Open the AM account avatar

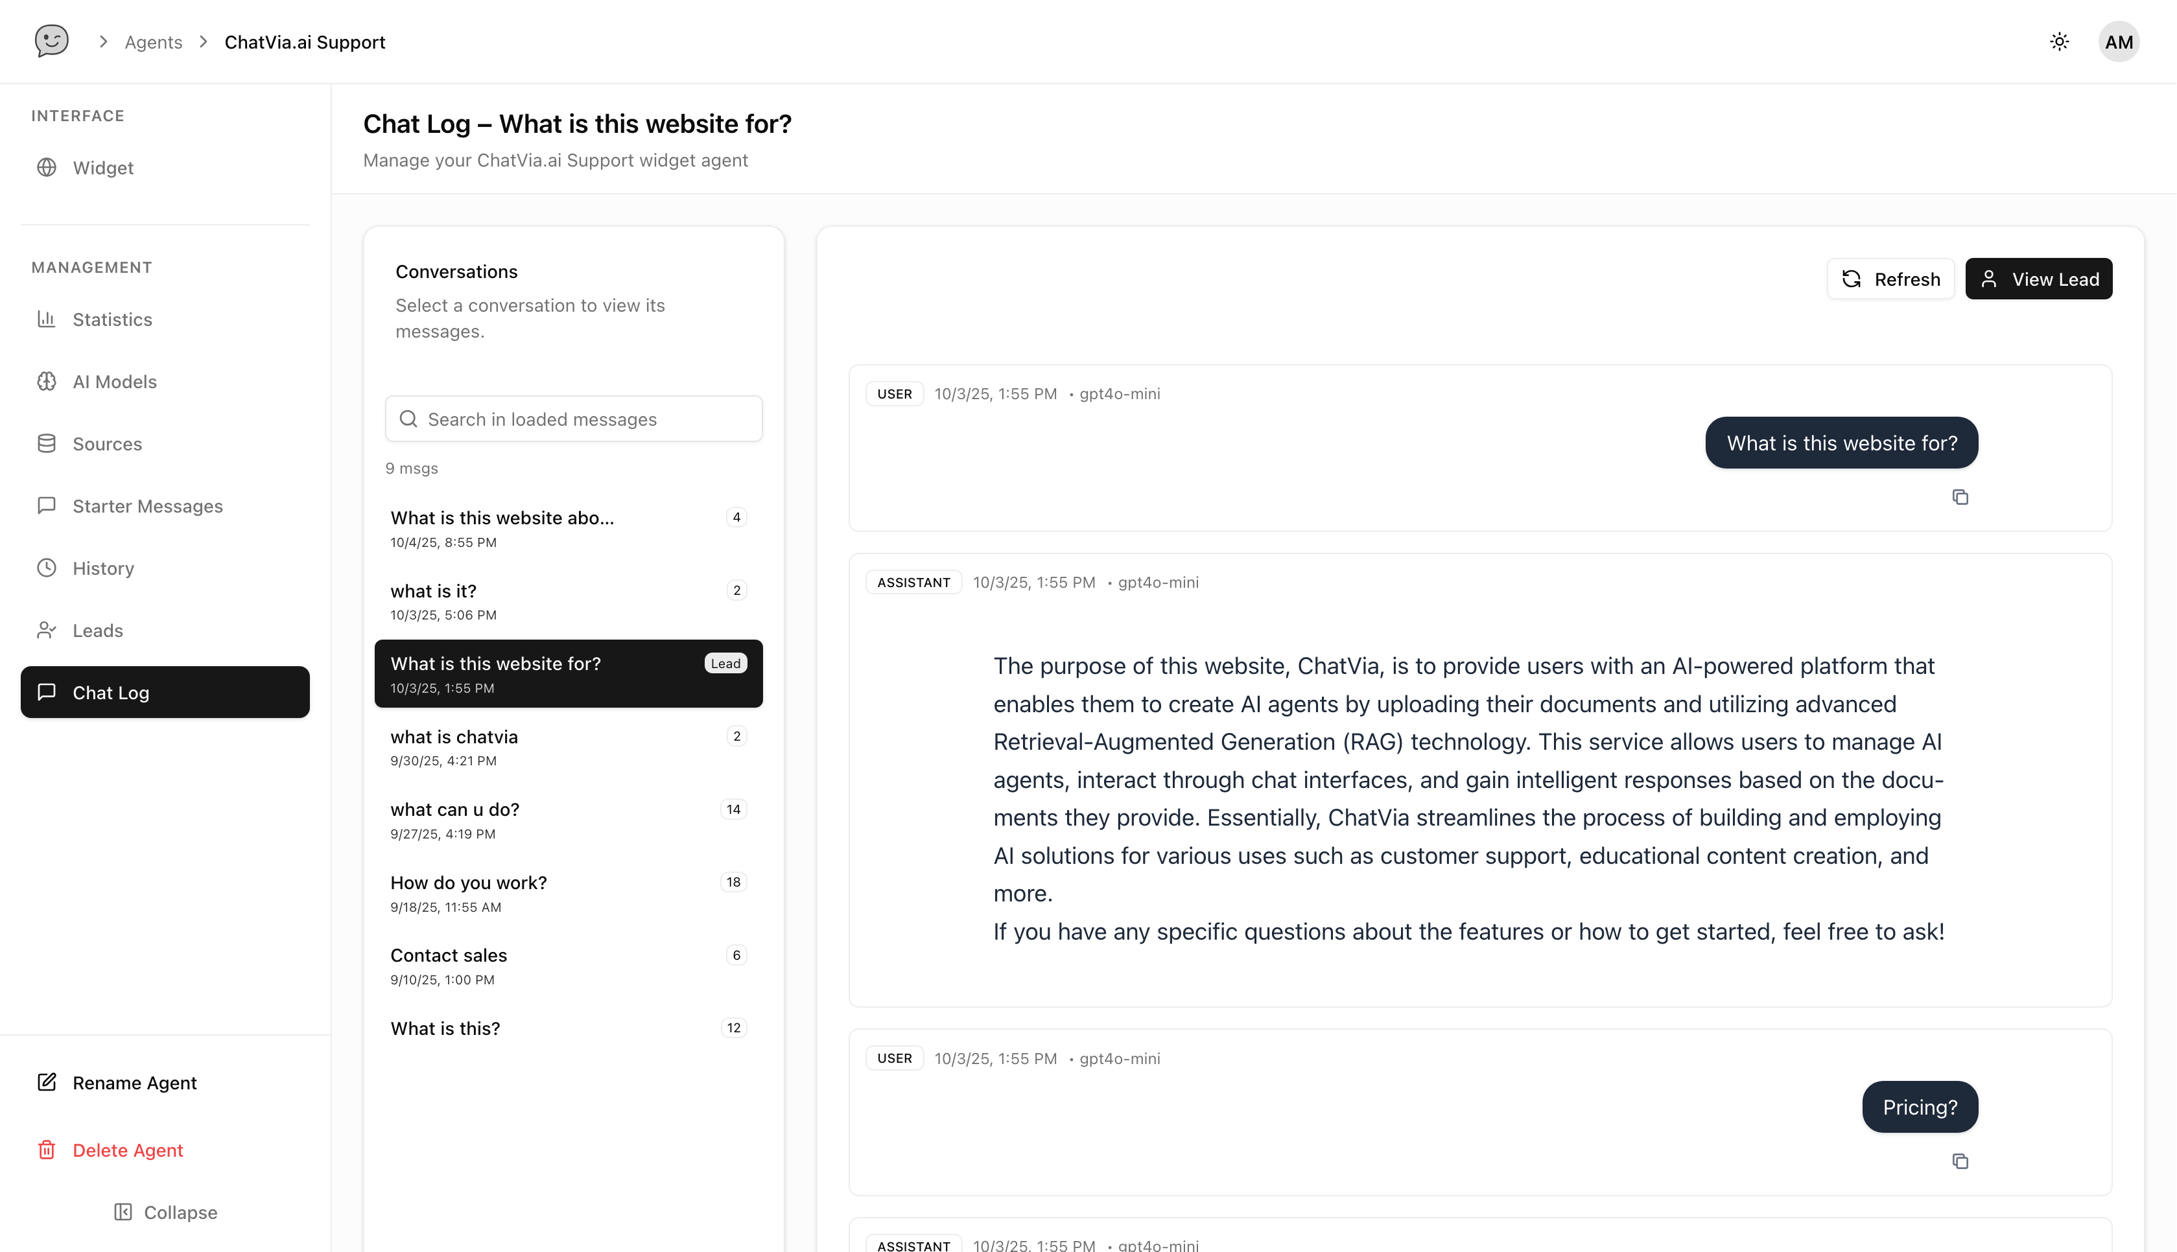pos(2119,41)
